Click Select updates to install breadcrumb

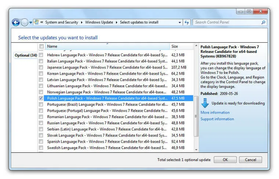point(139,22)
